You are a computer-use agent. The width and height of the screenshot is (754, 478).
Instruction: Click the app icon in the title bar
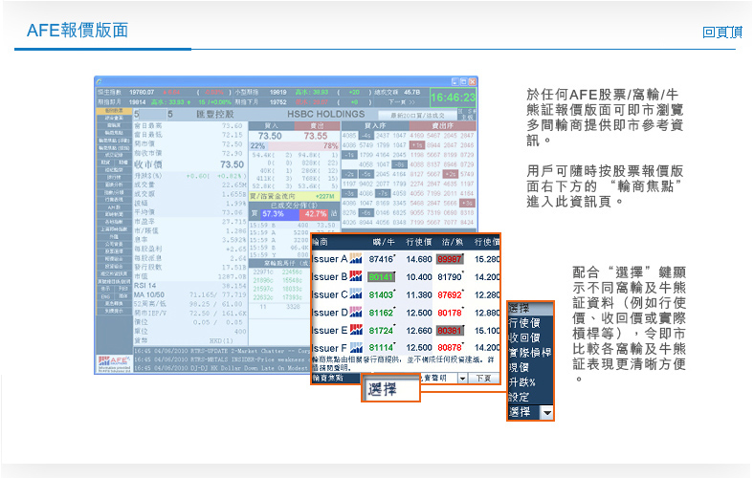click(x=99, y=81)
